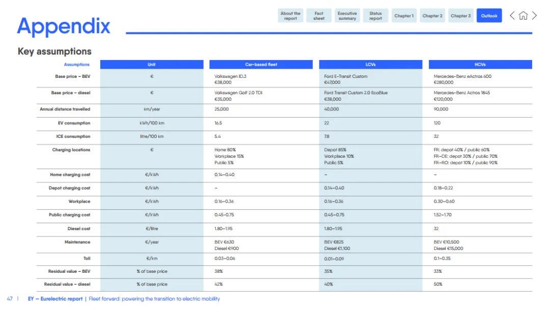Switch to Executive summary tab

point(347,16)
